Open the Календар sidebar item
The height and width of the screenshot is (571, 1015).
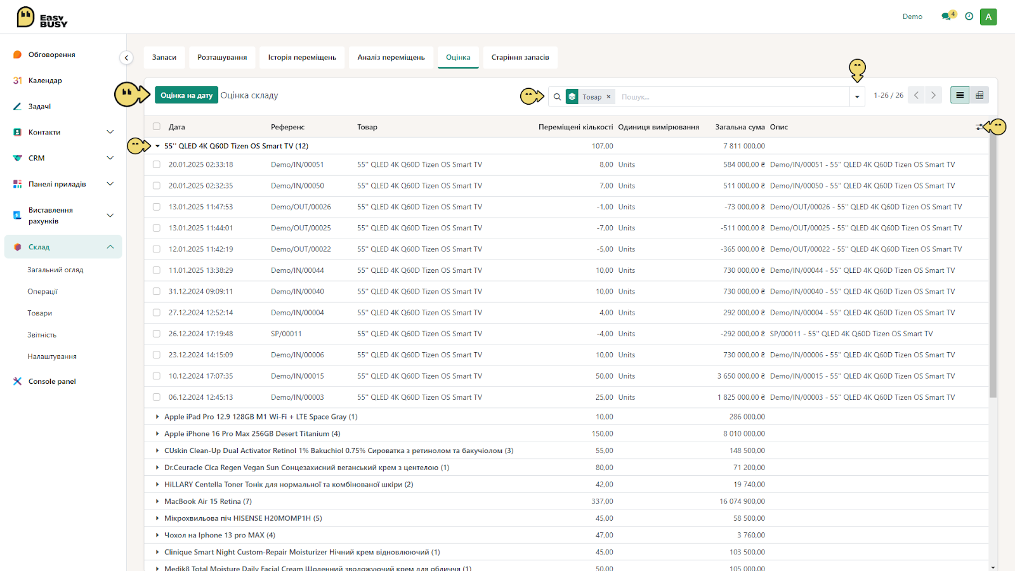pyautogui.click(x=45, y=81)
